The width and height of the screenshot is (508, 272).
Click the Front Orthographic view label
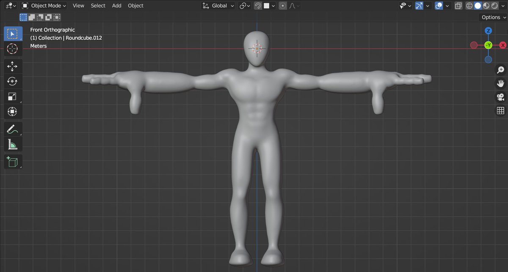(52, 30)
